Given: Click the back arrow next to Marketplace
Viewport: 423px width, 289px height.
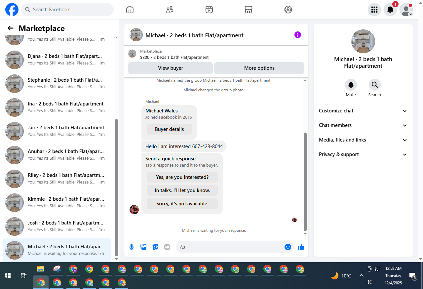Looking at the screenshot, I should [x=11, y=28].
